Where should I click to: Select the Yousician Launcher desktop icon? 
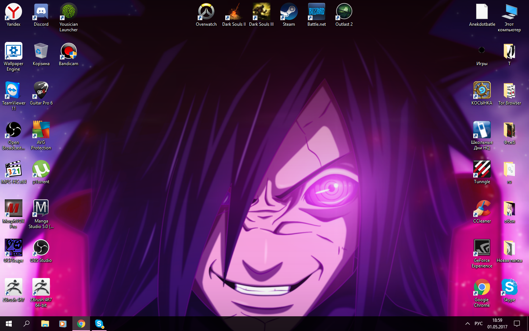pos(69,18)
